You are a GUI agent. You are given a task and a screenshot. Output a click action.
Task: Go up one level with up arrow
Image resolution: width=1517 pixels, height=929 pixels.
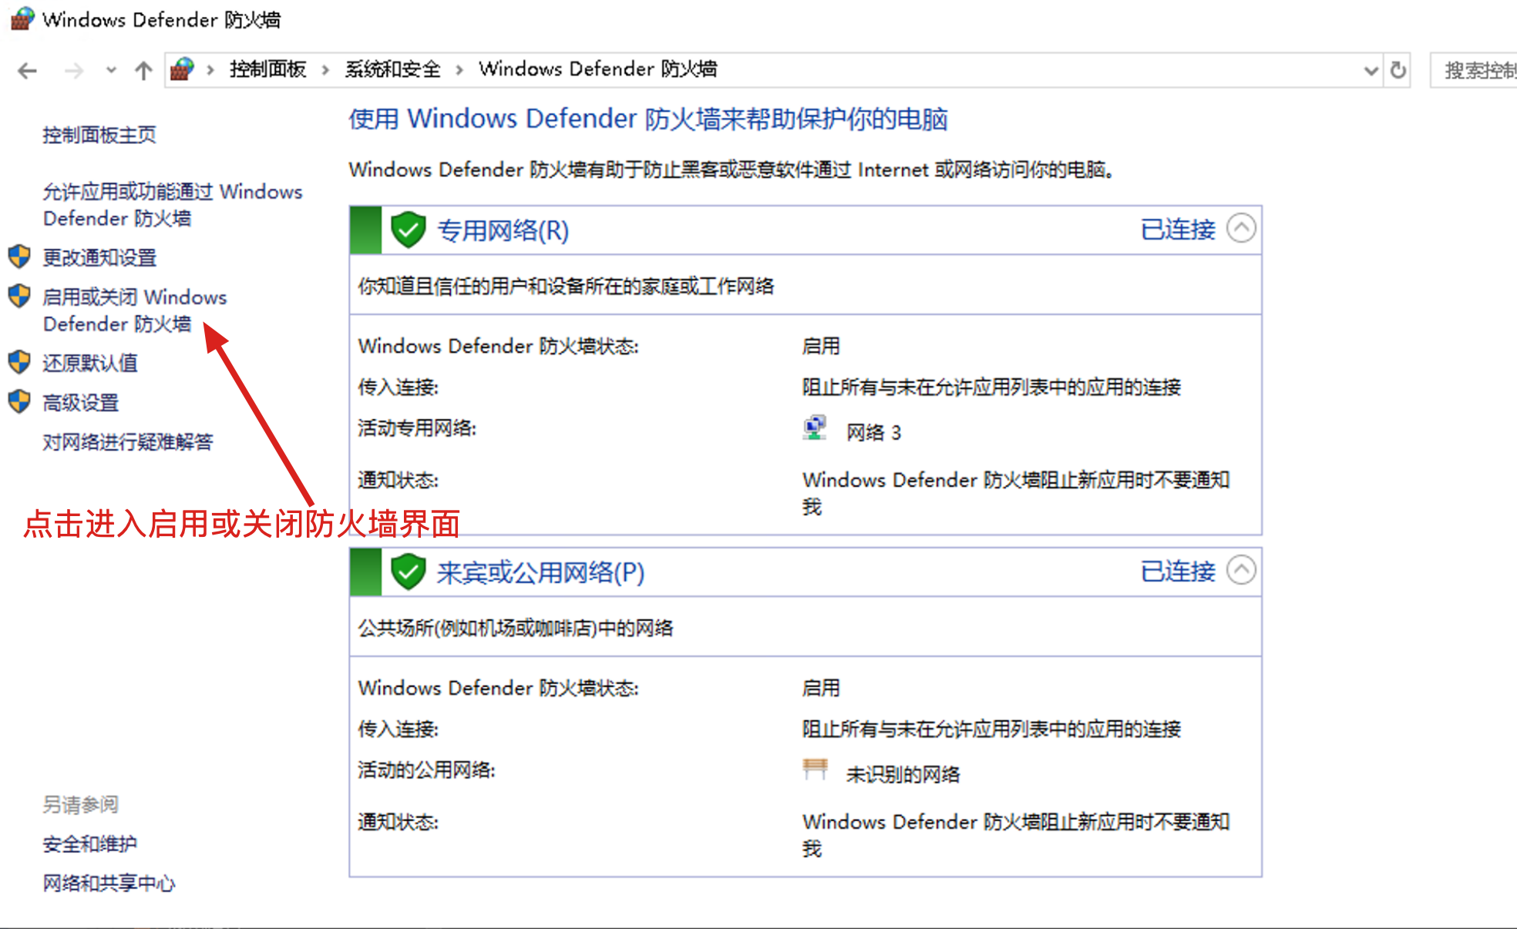pyautogui.click(x=143, y=71)
